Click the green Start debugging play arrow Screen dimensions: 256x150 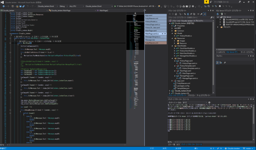coord(114,6)
